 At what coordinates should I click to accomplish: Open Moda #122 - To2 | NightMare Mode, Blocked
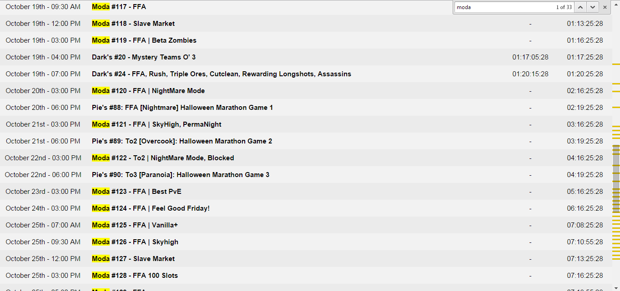pos(162,158)
